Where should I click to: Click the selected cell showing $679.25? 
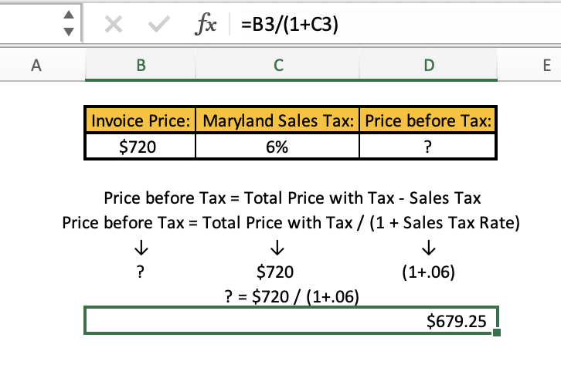[x=291, y=321]
